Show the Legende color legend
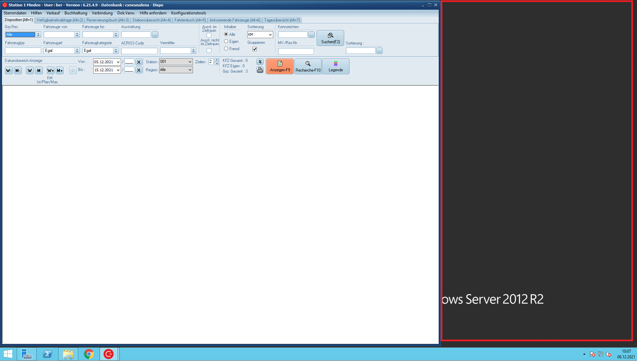This screenshot has width=637, height=361. pyautogui.click(x=335, y=66)
